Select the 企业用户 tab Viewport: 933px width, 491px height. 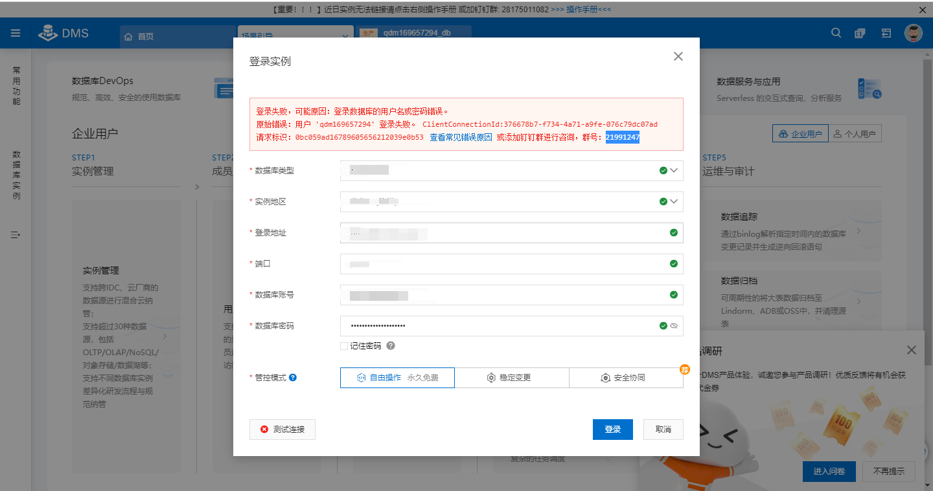[801, 134]
